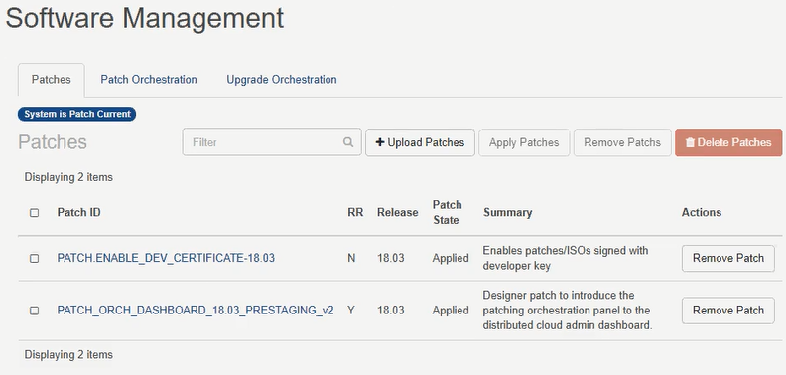
Task: Switch to the Patch Orchestration tab
Action: click(149, 80)
